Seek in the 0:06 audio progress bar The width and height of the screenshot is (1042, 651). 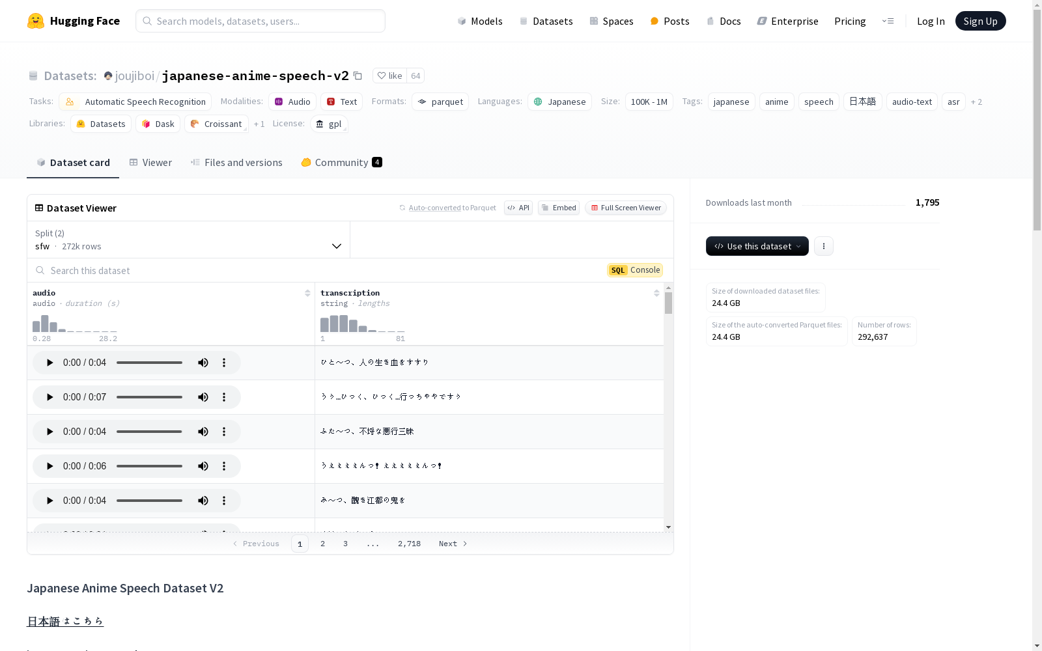[150, 466]
